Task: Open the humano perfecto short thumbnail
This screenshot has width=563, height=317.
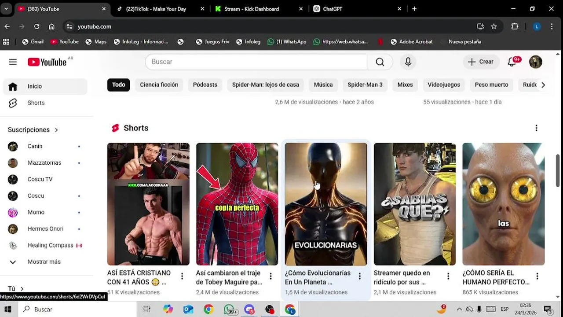Action: click(x=504, y=204)
